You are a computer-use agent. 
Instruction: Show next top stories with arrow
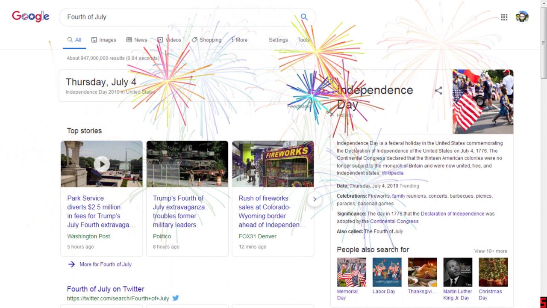(315, 199)
